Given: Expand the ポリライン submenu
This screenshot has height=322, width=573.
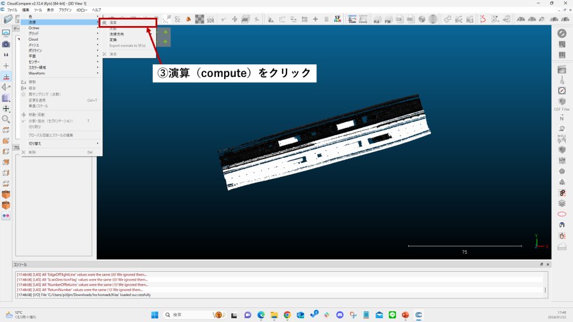Looking at the screenshot, I should pos(60,50).
